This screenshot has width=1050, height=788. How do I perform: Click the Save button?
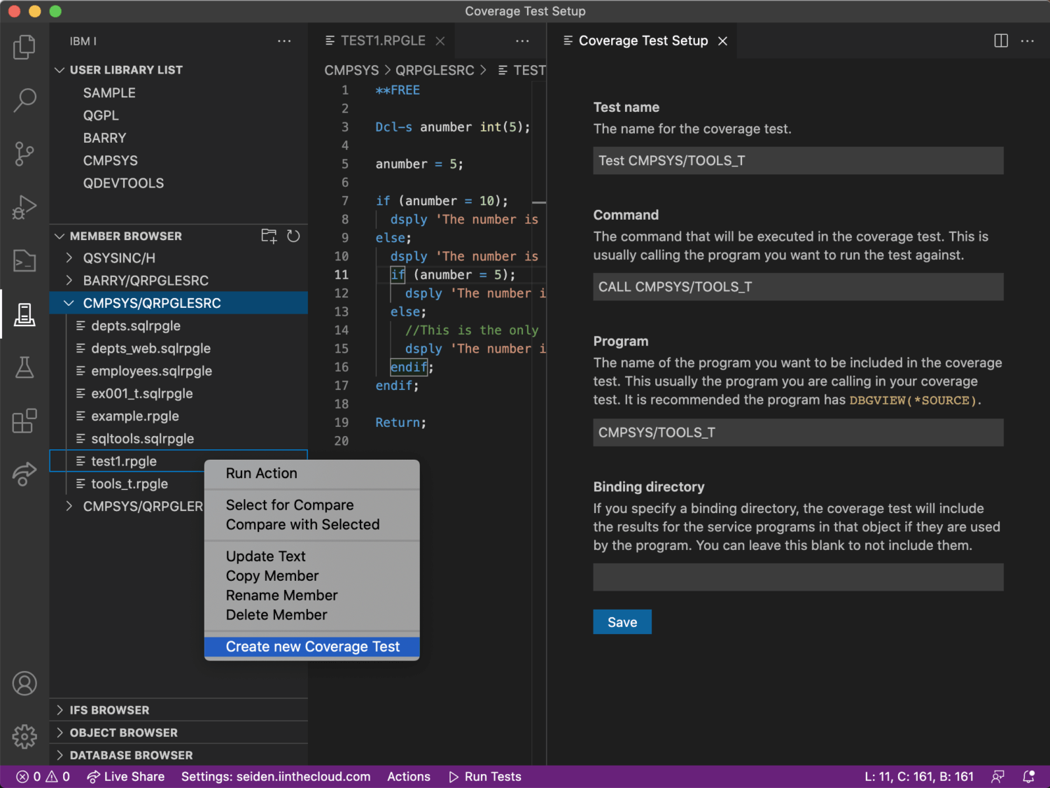622,622
